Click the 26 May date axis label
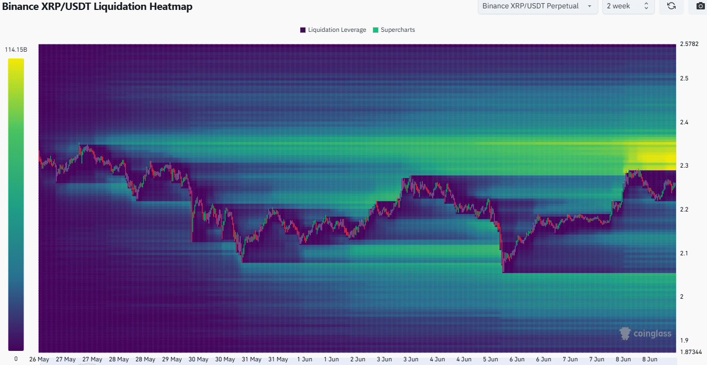 pyautogui.click(x=39, y=359)
